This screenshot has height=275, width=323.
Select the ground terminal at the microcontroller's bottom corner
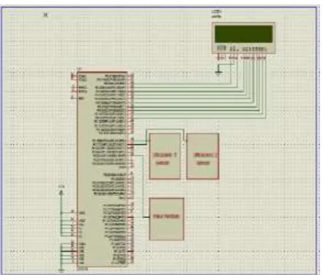click(62, 270)
